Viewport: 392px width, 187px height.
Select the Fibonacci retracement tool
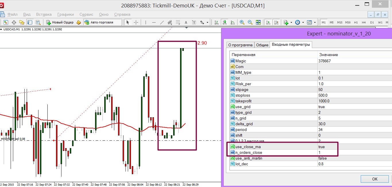tap(178, 22)
